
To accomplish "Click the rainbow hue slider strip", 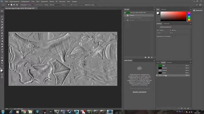I will [189, 16].
